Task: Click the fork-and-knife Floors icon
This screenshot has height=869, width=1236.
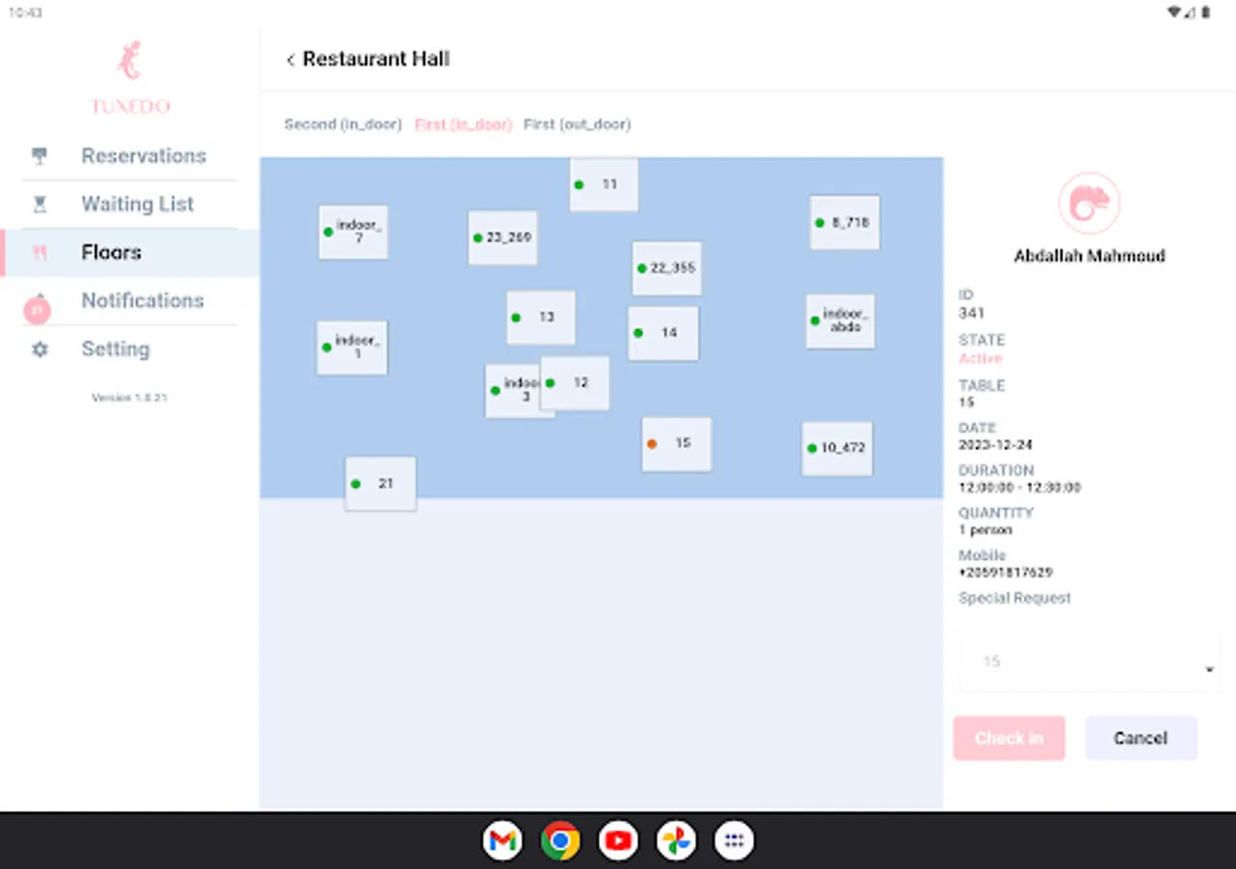Action: (39, 252)
